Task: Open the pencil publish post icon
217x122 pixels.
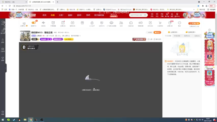Action: pos(150,23)
